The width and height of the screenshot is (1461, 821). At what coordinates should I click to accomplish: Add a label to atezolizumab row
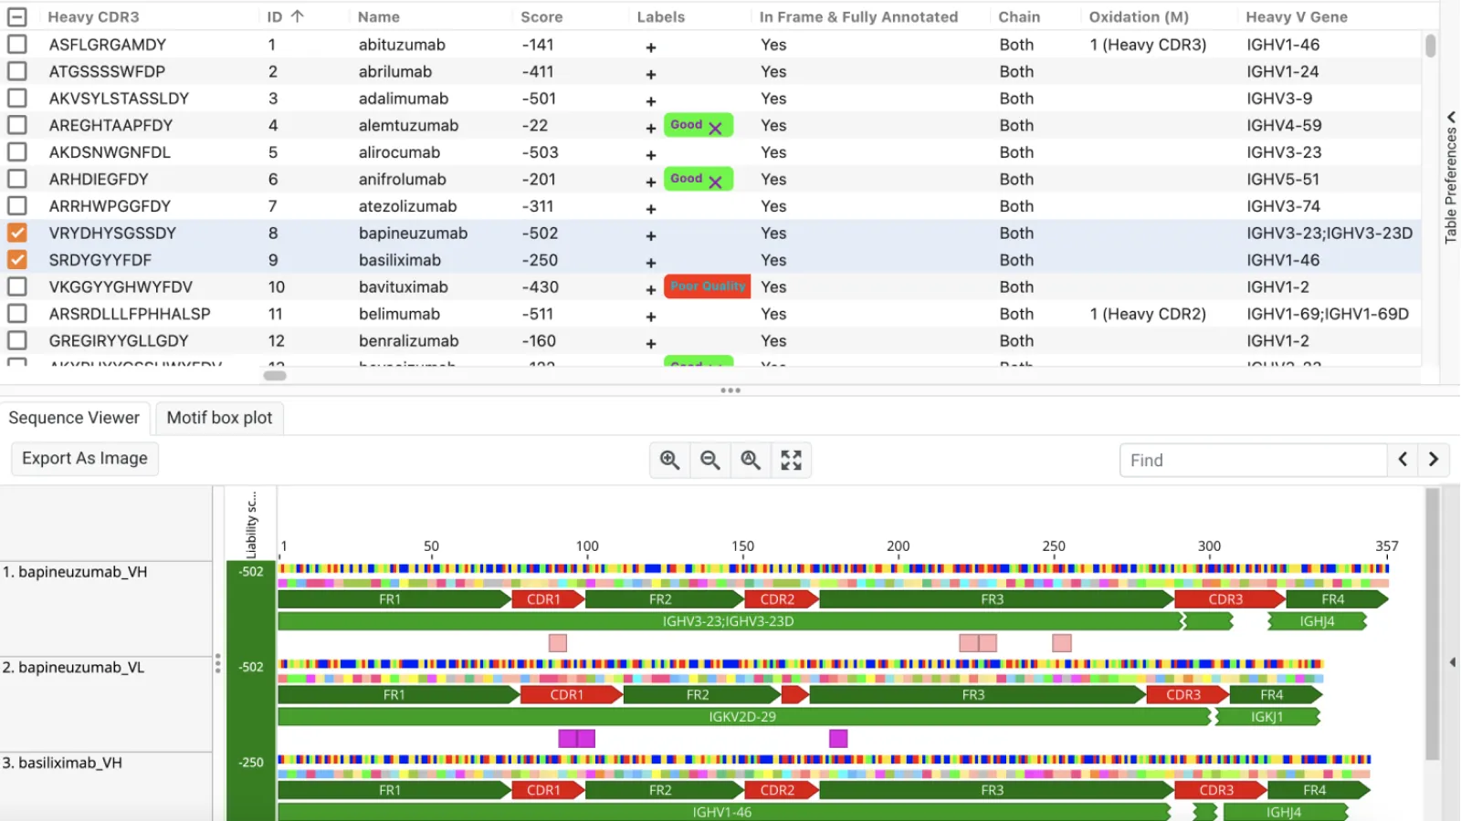[x=651, y=209]
